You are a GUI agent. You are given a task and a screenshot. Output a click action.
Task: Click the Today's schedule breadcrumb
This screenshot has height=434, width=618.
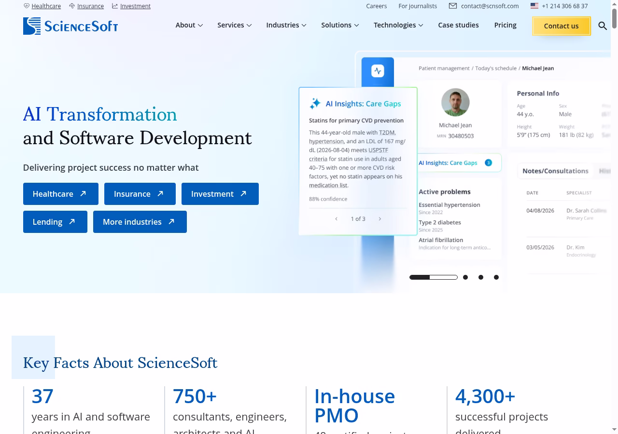[496, 68]
